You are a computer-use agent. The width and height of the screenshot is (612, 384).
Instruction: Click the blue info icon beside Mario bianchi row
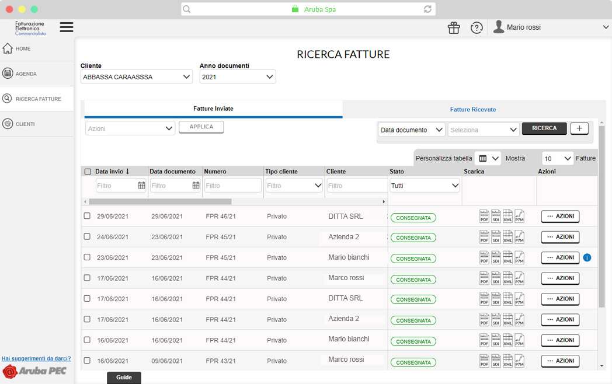587,257
